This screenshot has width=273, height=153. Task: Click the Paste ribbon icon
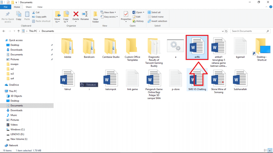tap(27, 16)
